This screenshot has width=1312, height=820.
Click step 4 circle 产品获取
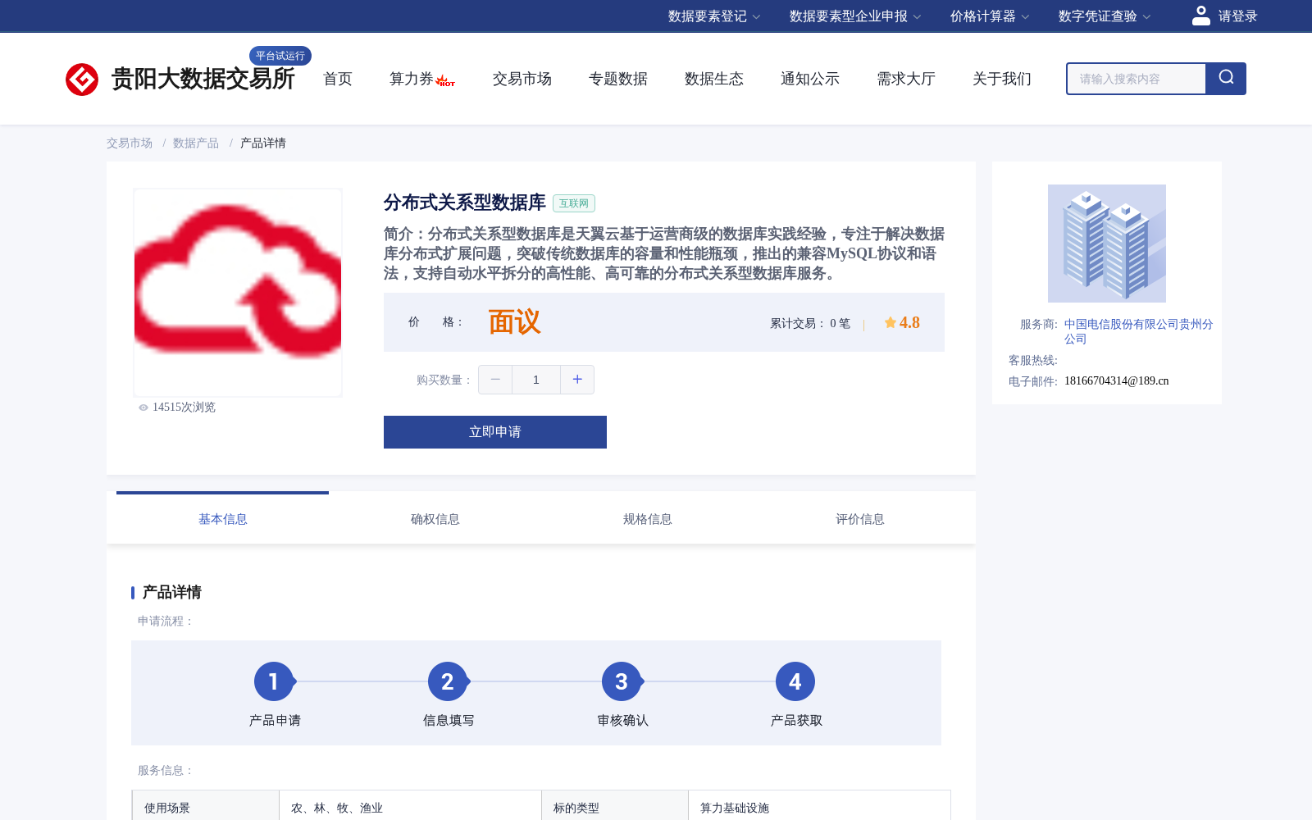(x=795, y=681)
